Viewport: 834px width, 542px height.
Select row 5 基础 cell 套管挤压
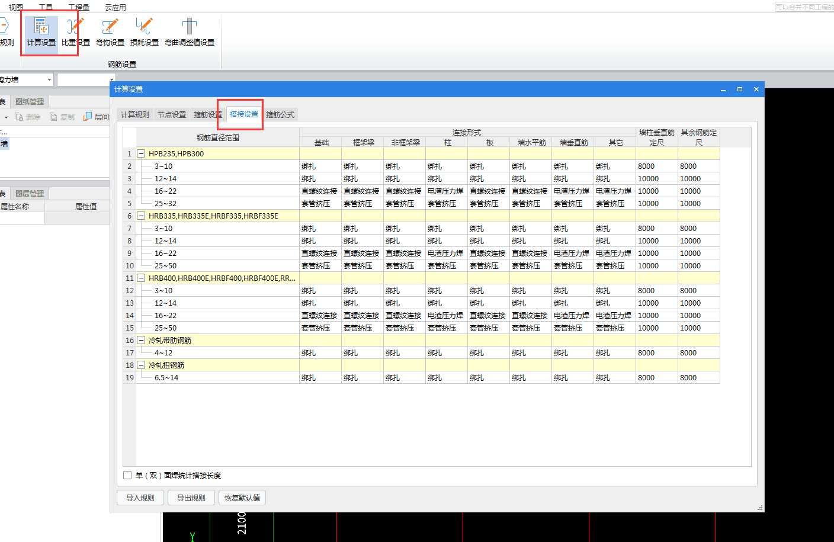320,203
